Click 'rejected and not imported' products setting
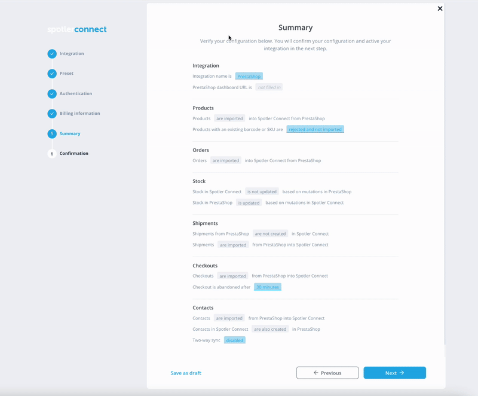The image size is (478, 396). (315, 129)
